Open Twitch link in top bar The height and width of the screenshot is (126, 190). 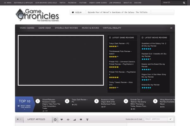tap(62, 3)
